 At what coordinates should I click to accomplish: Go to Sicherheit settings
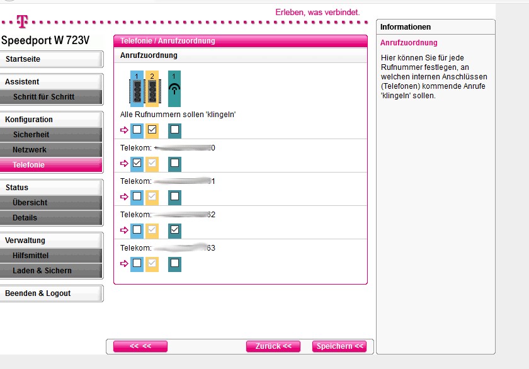click(x=51, y=135)
